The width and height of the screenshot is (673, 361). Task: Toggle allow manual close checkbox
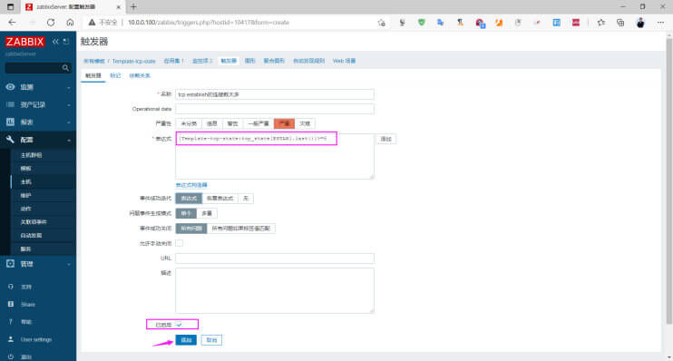coord(180,243)
